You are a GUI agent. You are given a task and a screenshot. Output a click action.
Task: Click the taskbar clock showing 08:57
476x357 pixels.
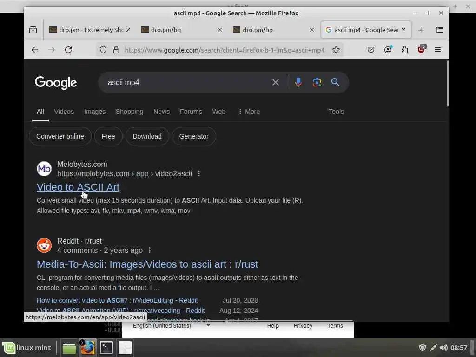tap(459, 348)
